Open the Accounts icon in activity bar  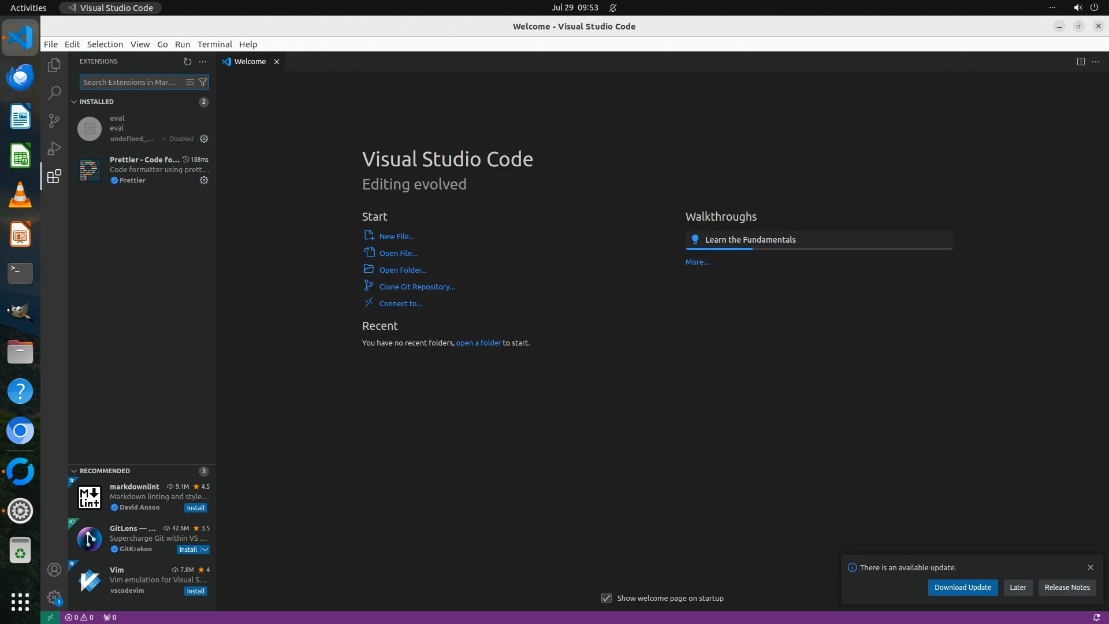(x=54, y=570)
